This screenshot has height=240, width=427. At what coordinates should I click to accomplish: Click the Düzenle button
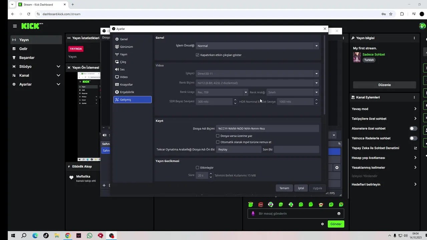tap(385, 85)
